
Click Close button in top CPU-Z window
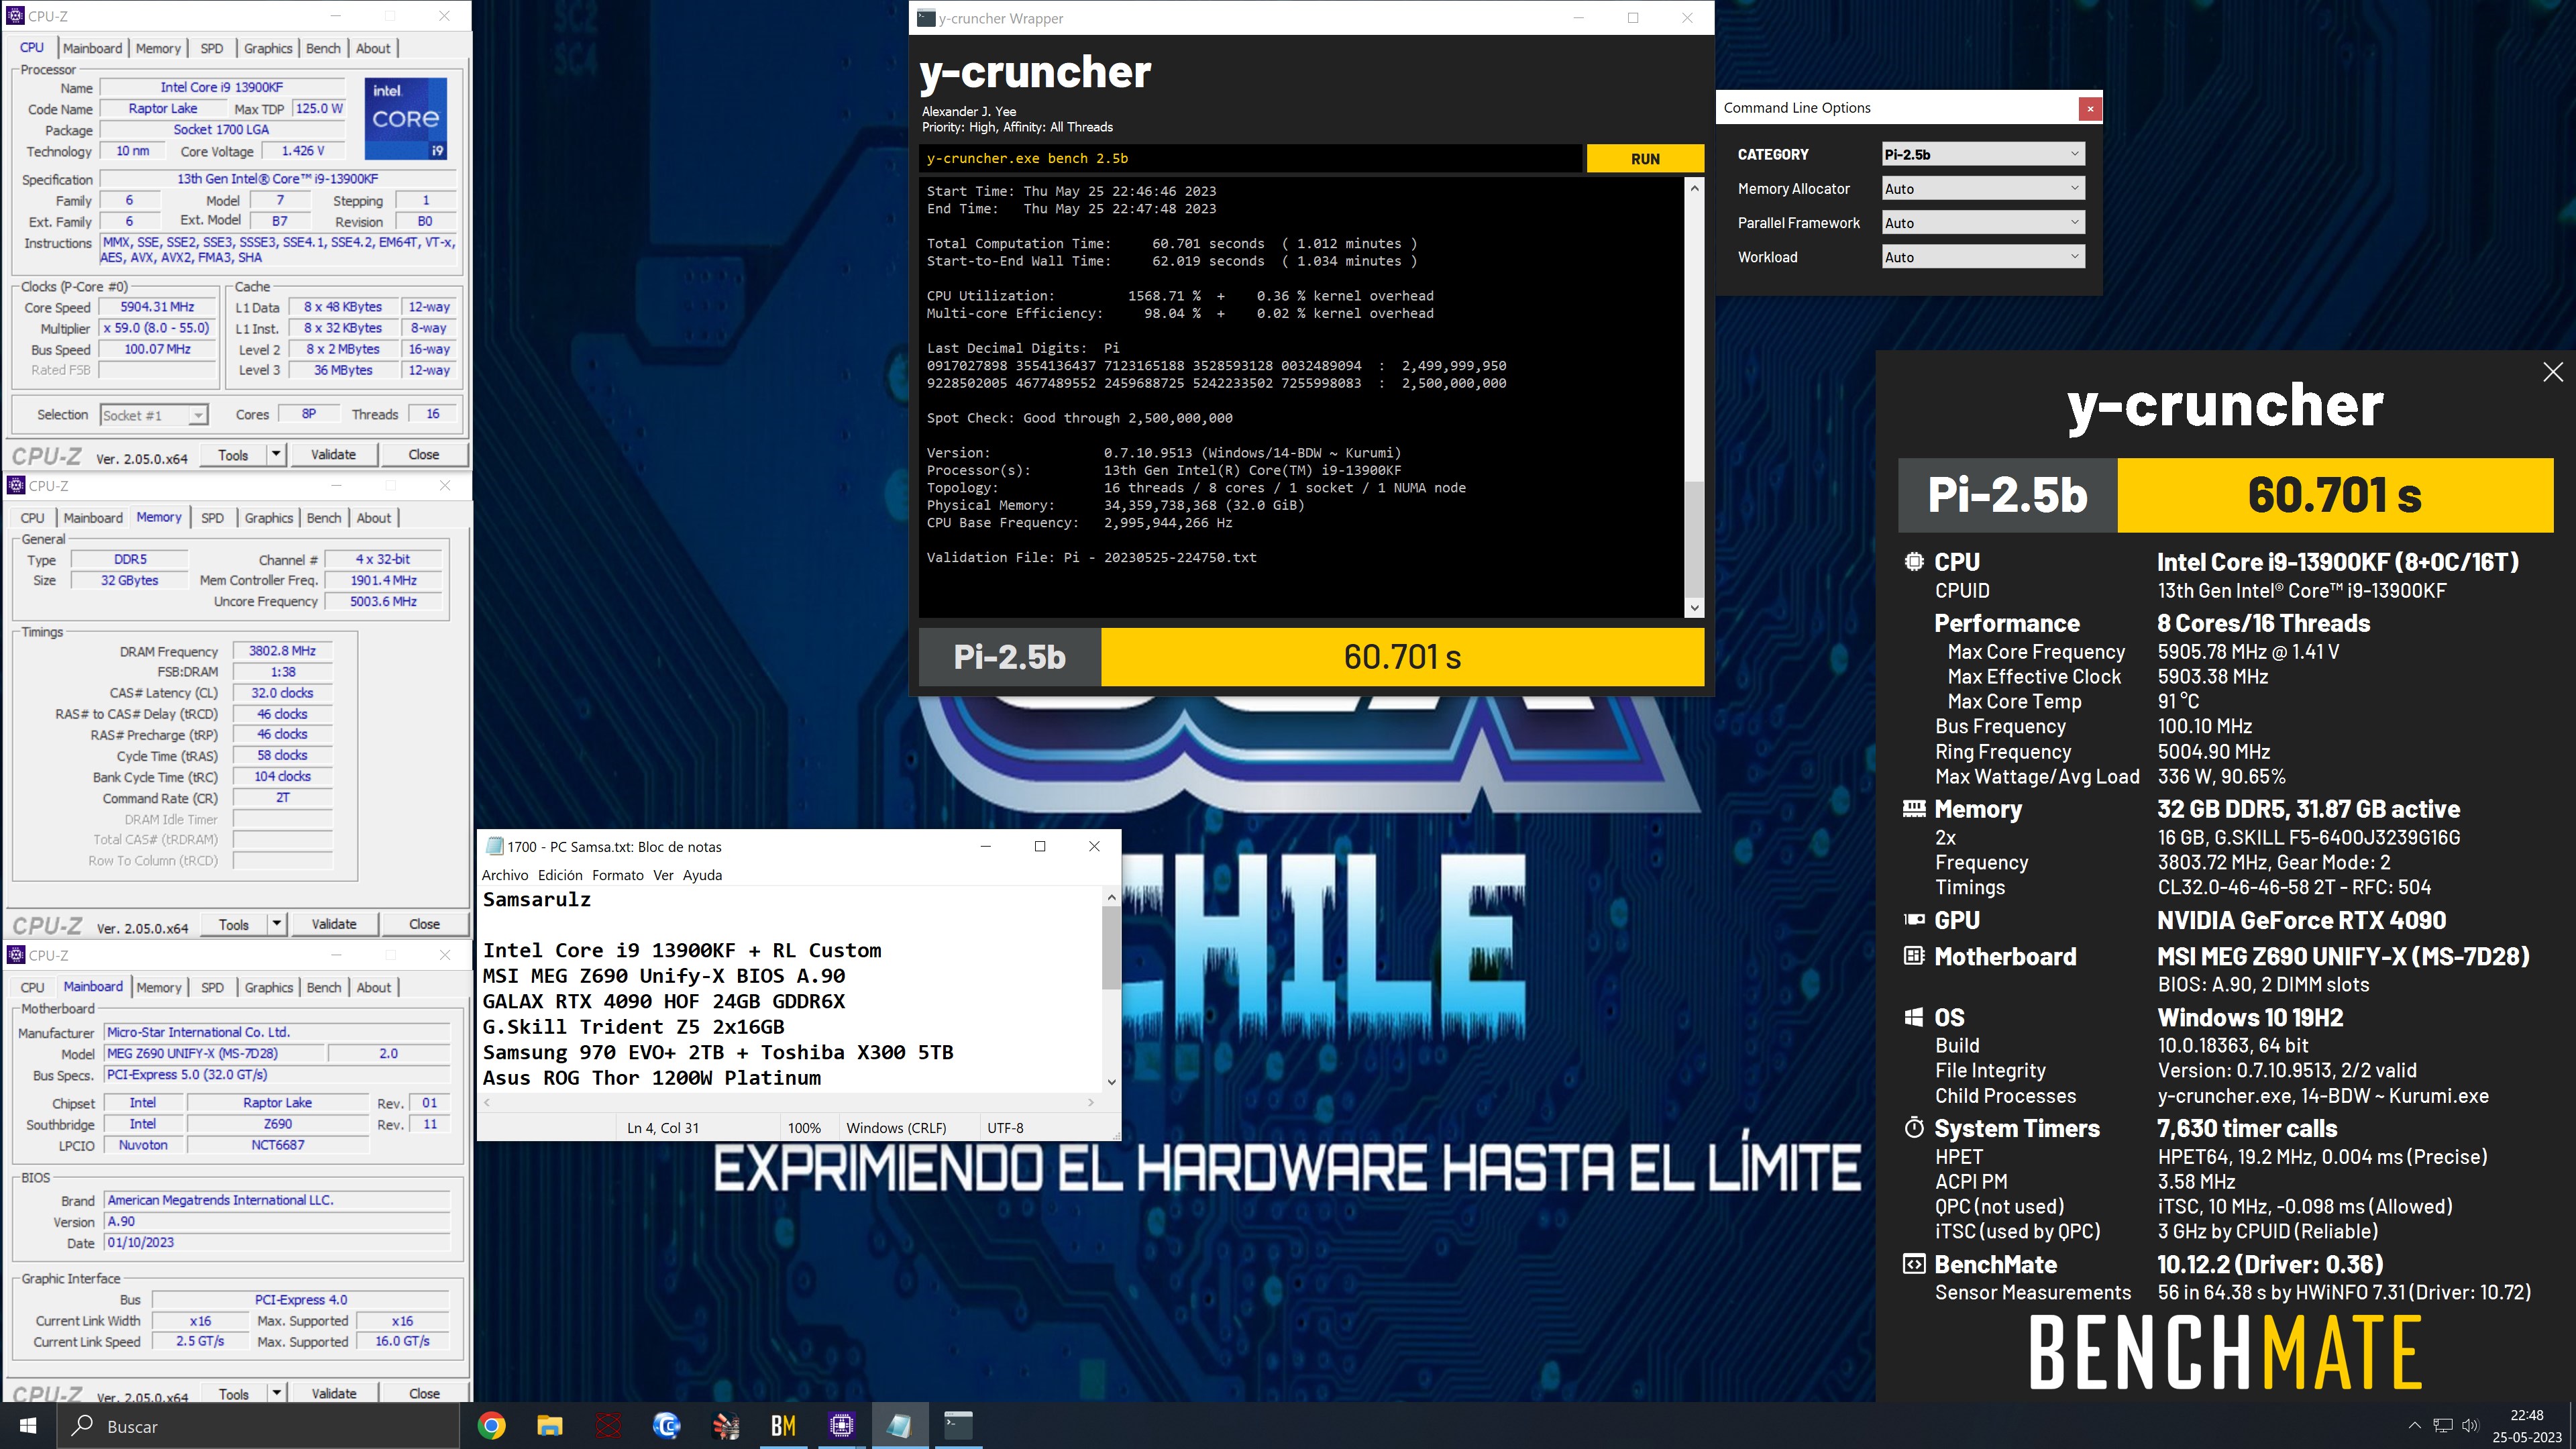423,454
